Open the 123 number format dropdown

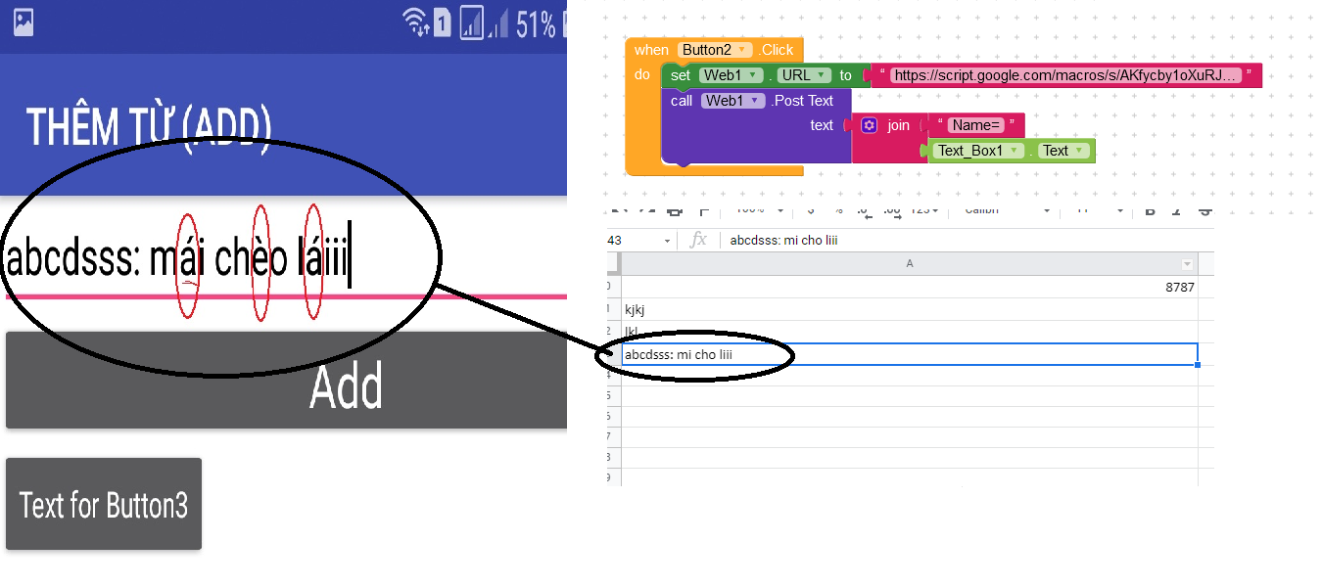pos(922,210)
